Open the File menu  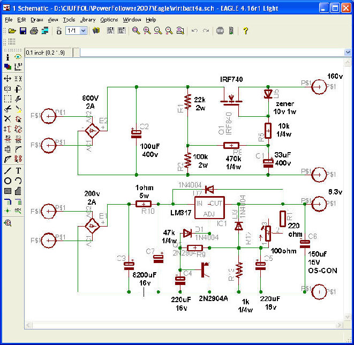pyautogui.click(x=9, y=20)
